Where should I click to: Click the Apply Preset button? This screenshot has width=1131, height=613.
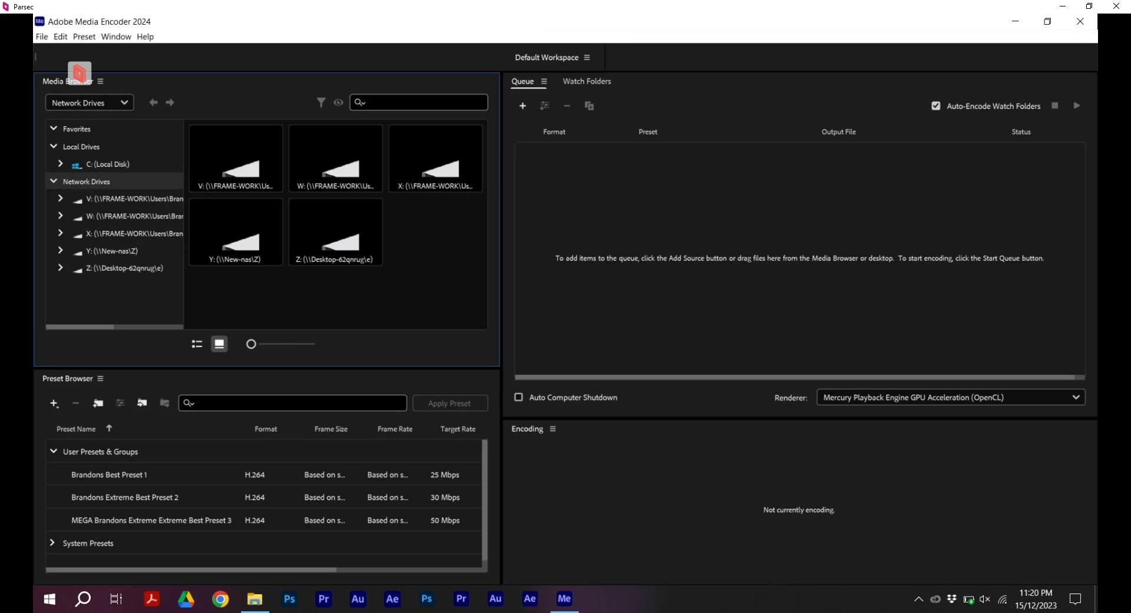(450, 404)
